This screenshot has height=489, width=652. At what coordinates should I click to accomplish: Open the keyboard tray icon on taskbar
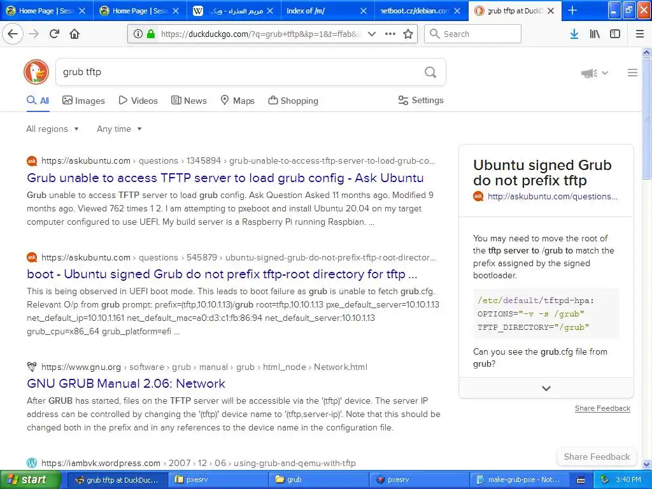[x=581, y=480]
